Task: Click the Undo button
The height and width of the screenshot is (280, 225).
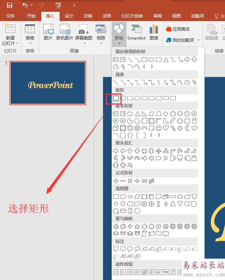Action: pos(25,5)
